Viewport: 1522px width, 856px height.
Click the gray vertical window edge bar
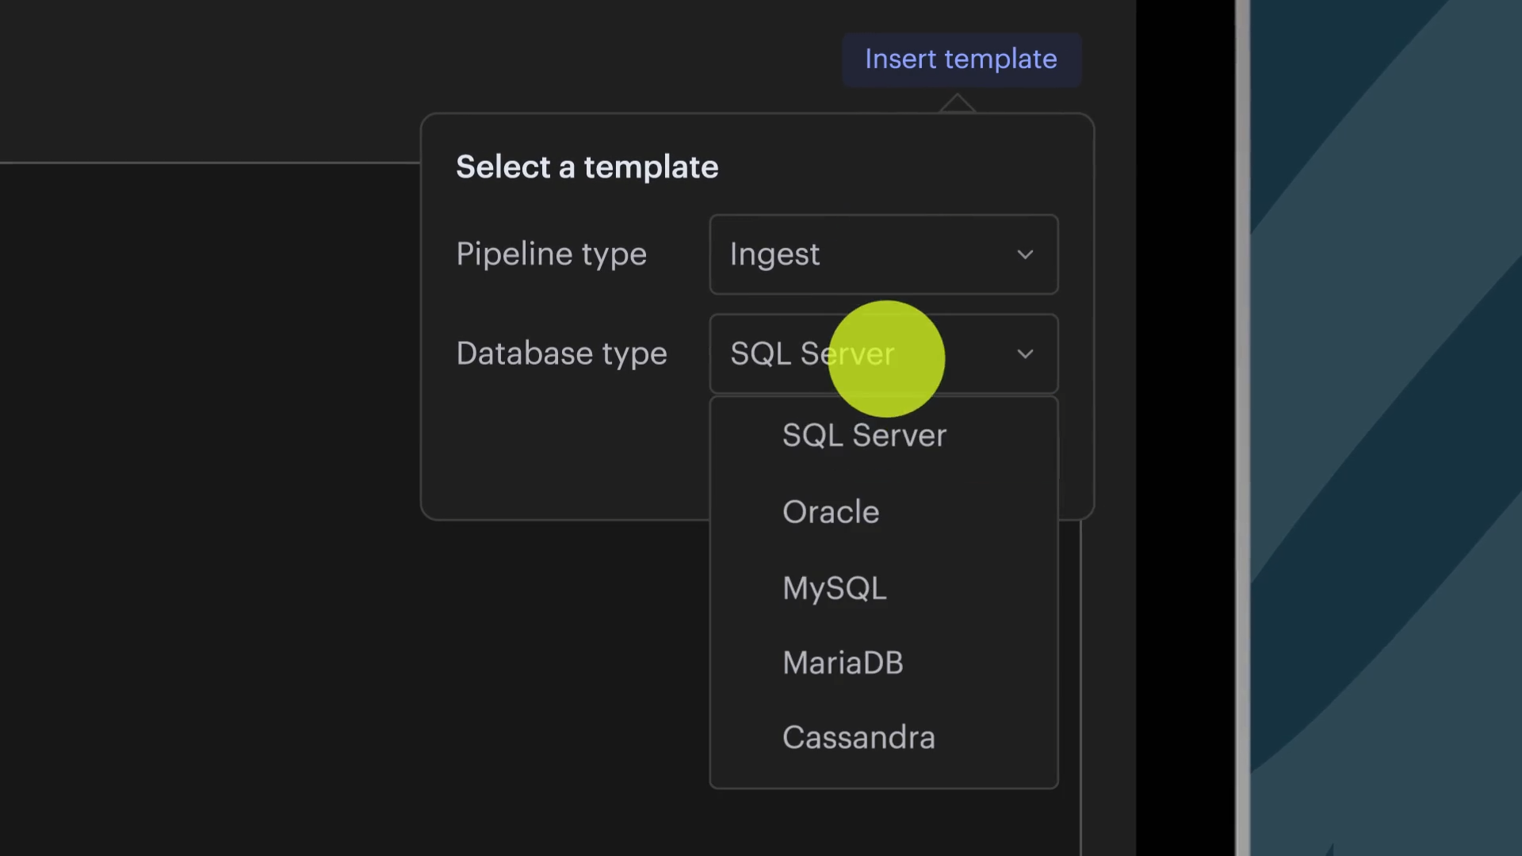click(1242, 428)
